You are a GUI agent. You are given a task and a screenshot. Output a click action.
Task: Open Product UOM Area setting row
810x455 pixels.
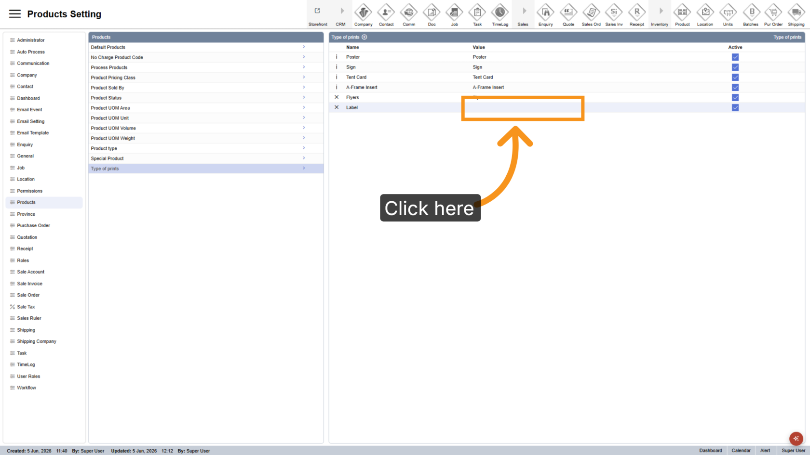point(206,108)
